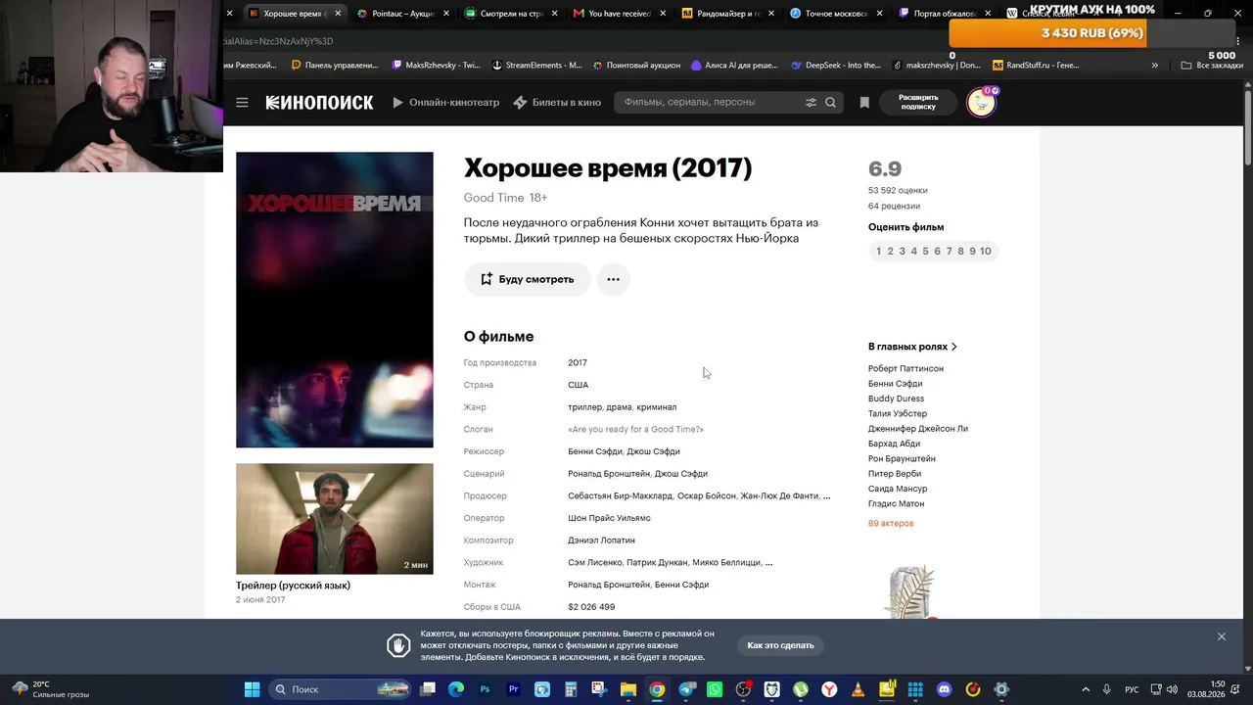Open Microsoft Edge from the taskbar
This screenshot has width=1253, height=705.
456,689
